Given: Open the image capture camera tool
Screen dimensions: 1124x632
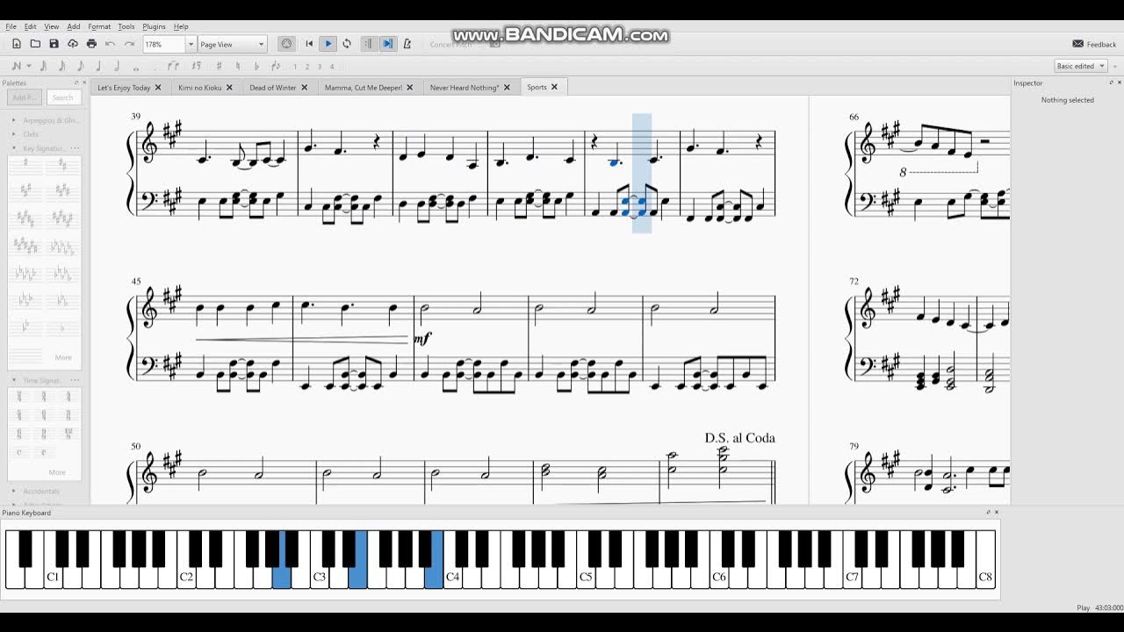Looking at the screenshot, I should tap(495, 44).
